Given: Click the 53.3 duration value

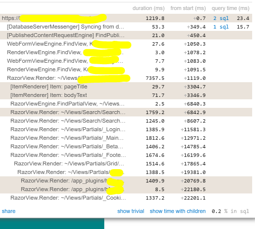Looking at the screenshot, I should coord(158,27).
